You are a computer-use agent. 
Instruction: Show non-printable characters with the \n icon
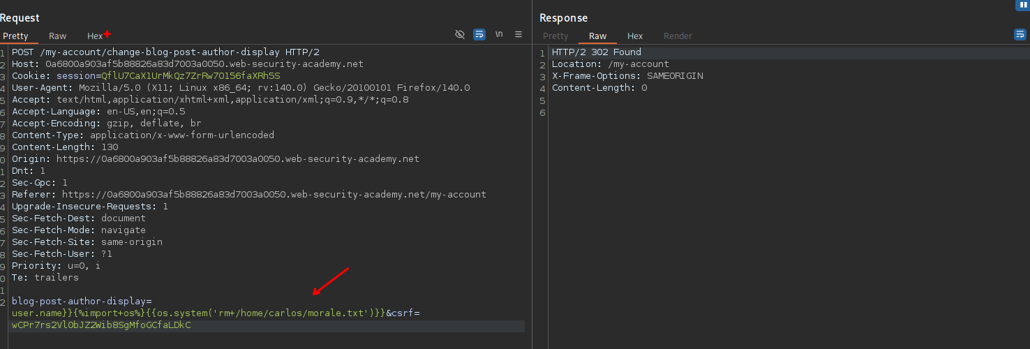(499, 34)
